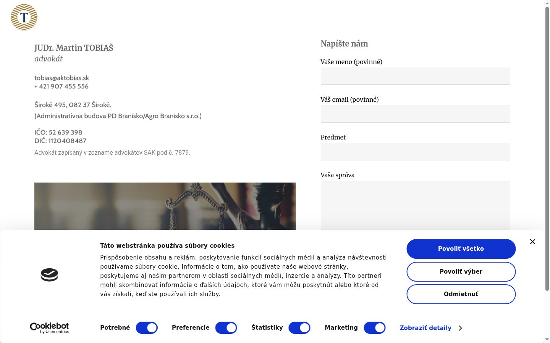Open the T logo homepage icon
The image size is (550, 343).
[24, 17]
